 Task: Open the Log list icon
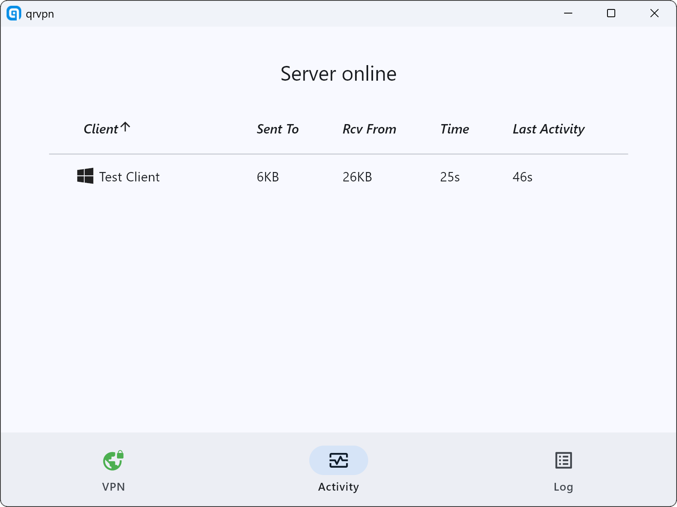point(563,460)
